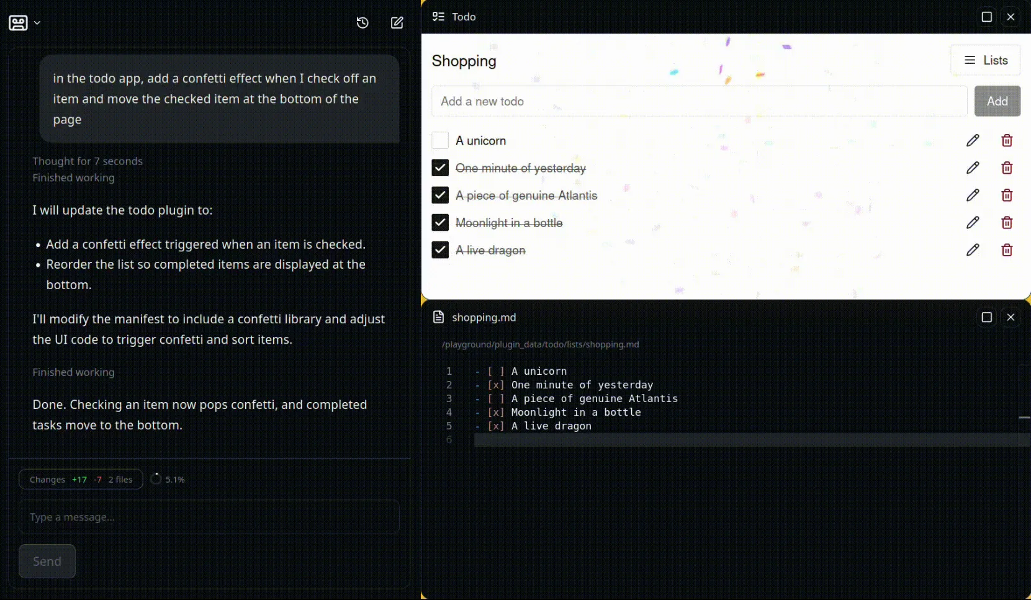Uncheck 'Moonlight in a bottle'

tap(440, 223)
